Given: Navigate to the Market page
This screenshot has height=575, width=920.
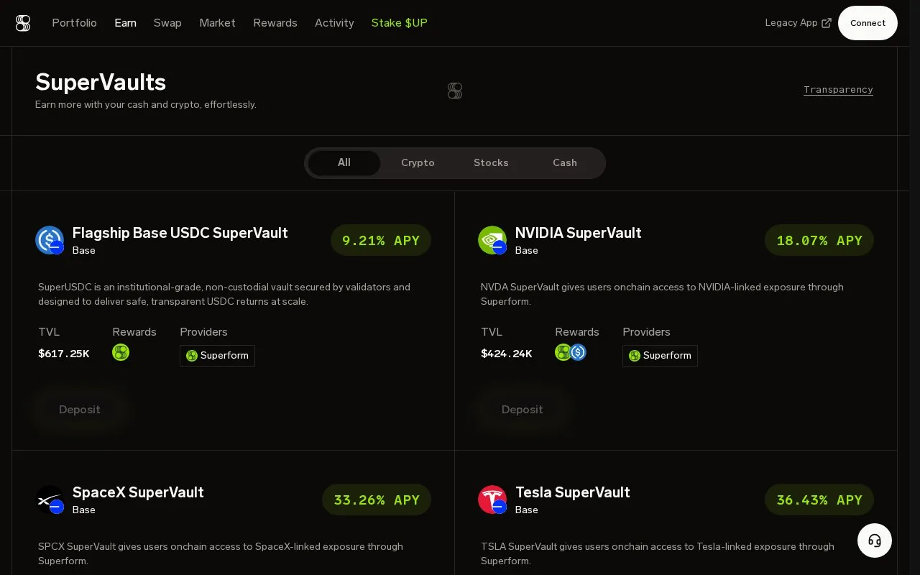Looking at the screenshot, I should tap(217, 23).
